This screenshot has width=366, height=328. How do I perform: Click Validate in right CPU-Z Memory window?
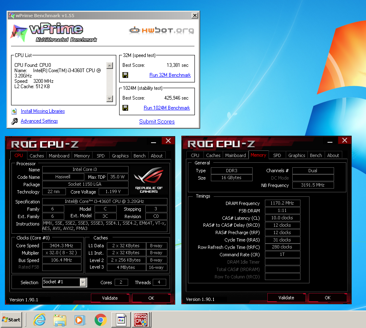point(286,298)
